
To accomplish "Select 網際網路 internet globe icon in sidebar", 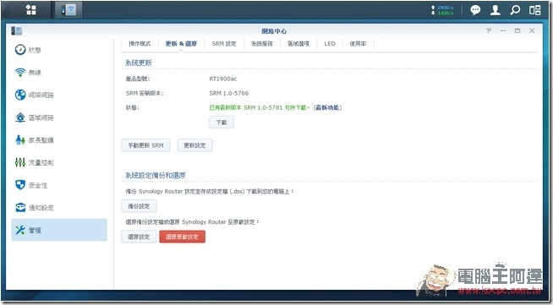I will tap(20, 95).
